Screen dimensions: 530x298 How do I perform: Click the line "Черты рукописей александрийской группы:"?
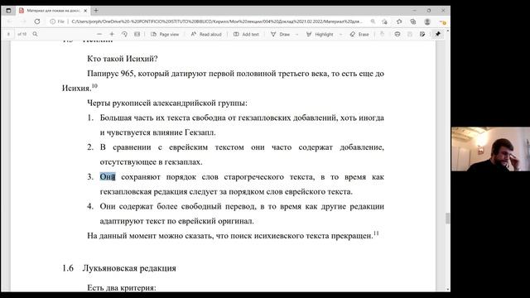167,103
